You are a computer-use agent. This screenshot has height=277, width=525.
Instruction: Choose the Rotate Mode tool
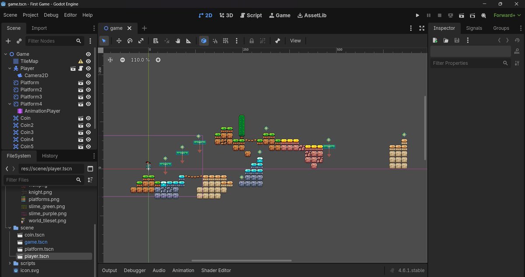point(130,41)
